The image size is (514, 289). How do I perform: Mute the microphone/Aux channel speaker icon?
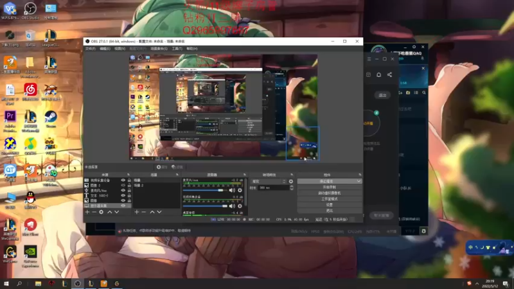pyautogui.click(x=232, y=190)
